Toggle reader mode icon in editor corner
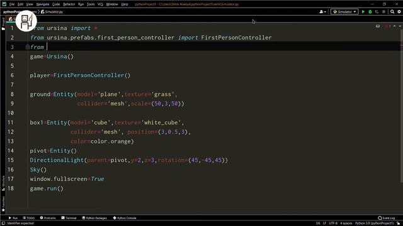The image size is (403, 226). (378, 26)
